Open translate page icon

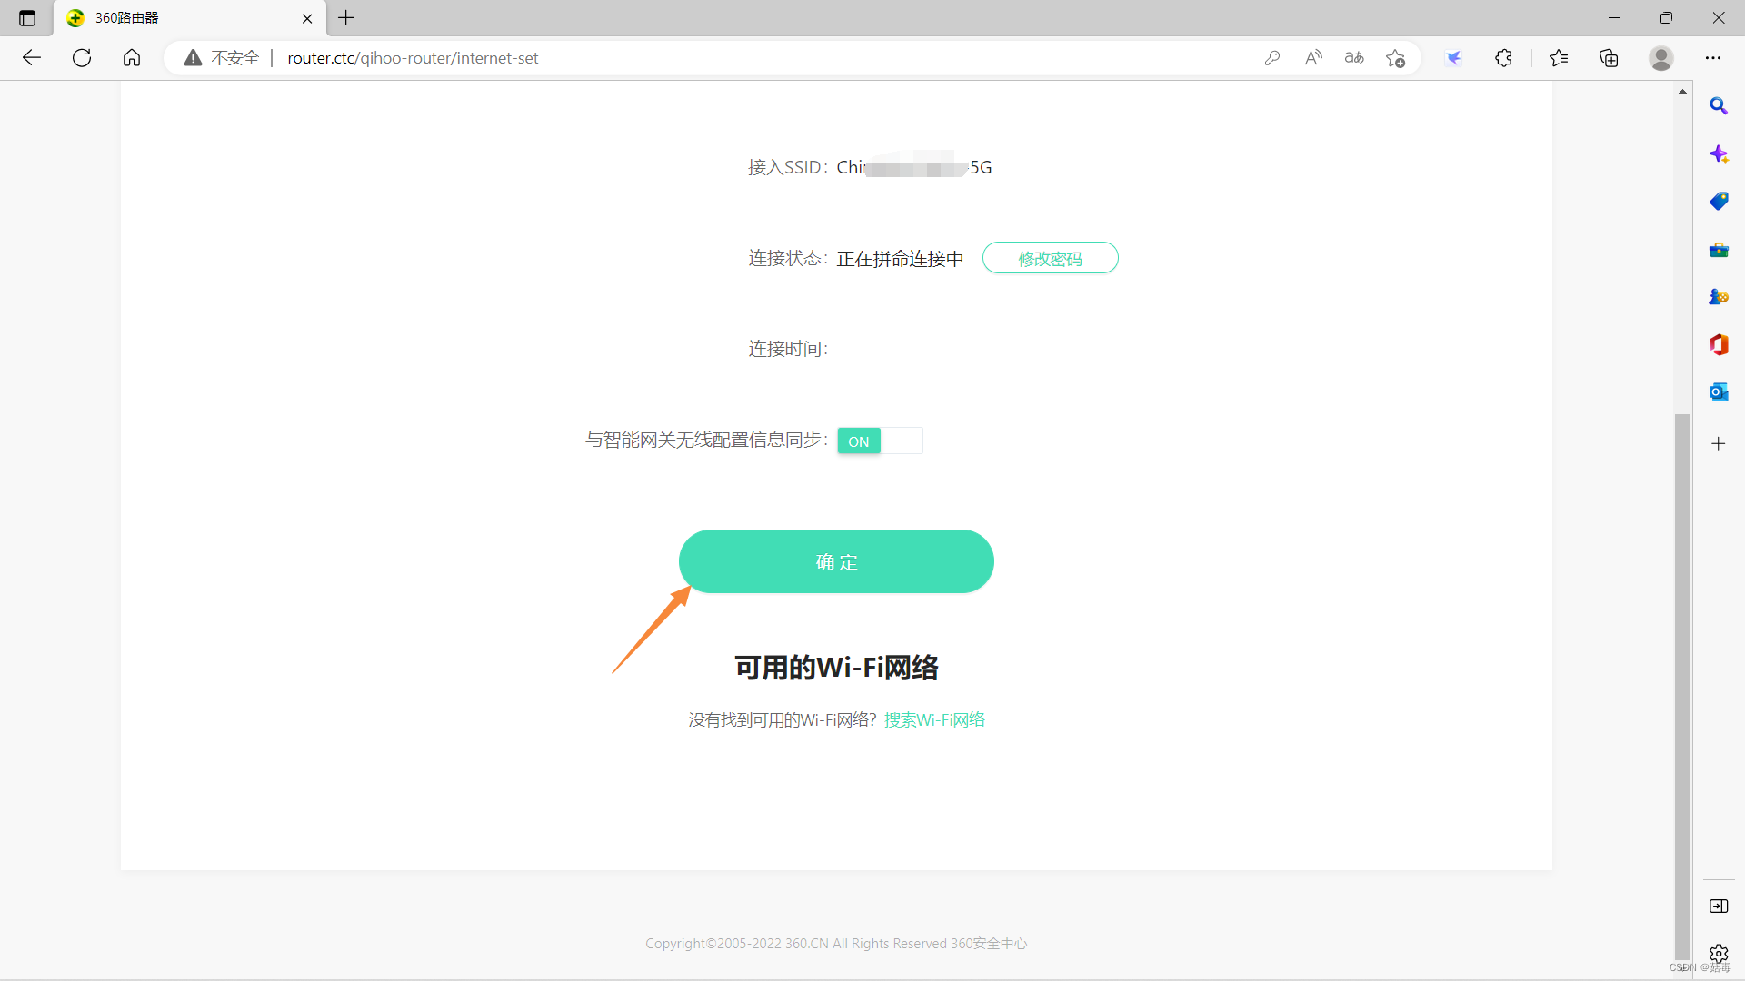(x=1354, y=58)
